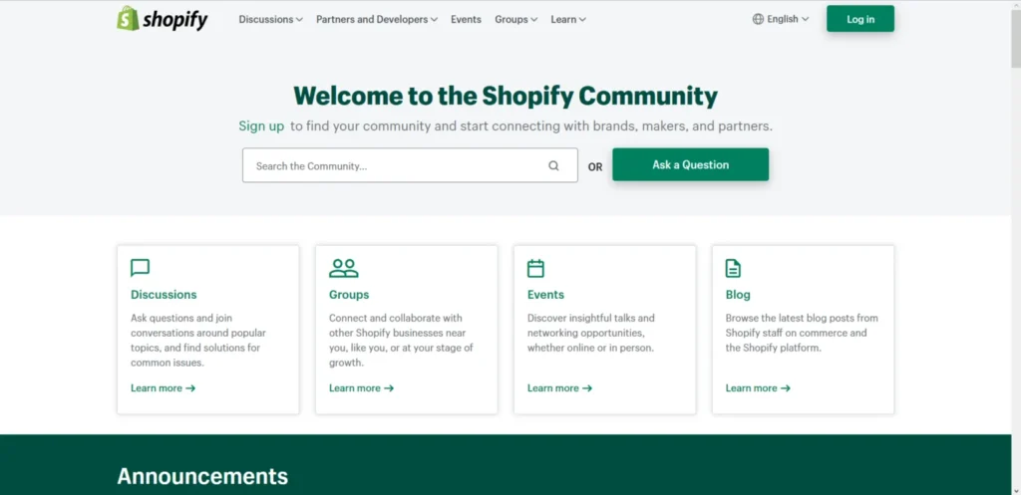
Task: Click the Log in button
Action: [860, 19]
